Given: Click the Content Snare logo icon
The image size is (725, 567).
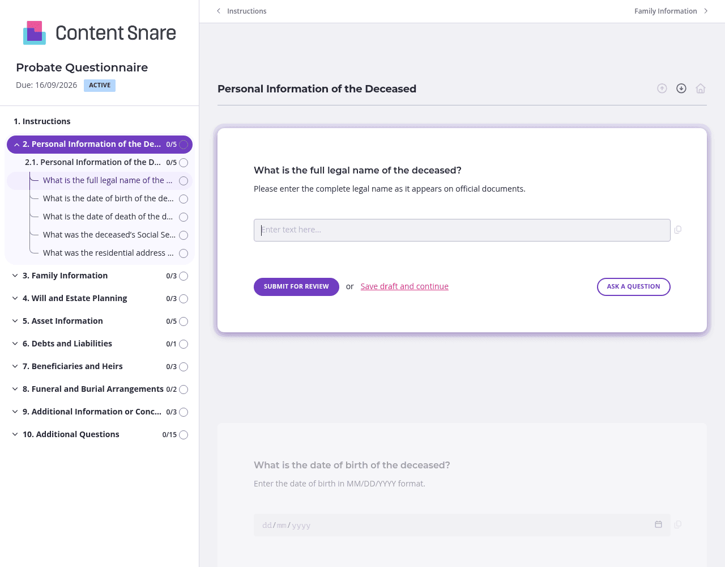Looking at the screenshot, I should (x=35, y=33).
